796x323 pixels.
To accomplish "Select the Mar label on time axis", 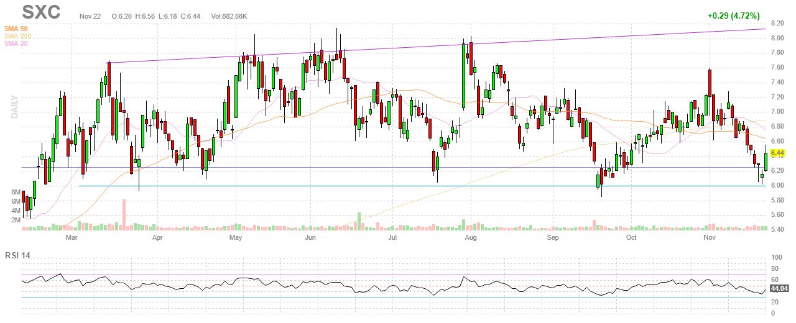I will point(72,237).
